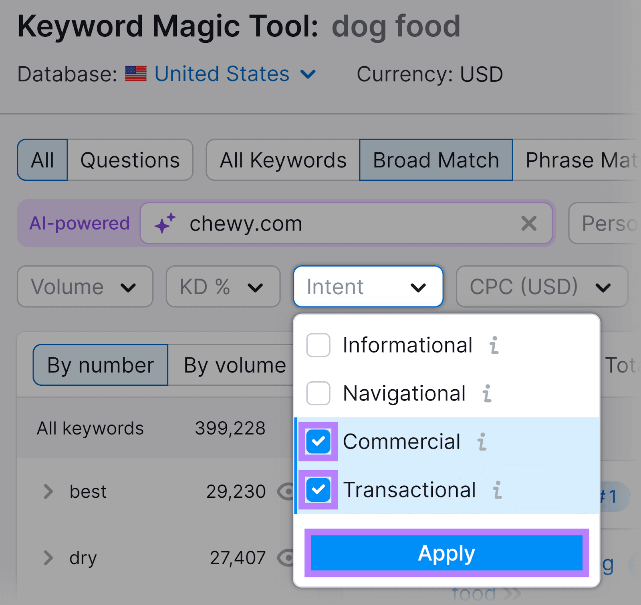Expand the 'best' keyword group

[49, 491]
